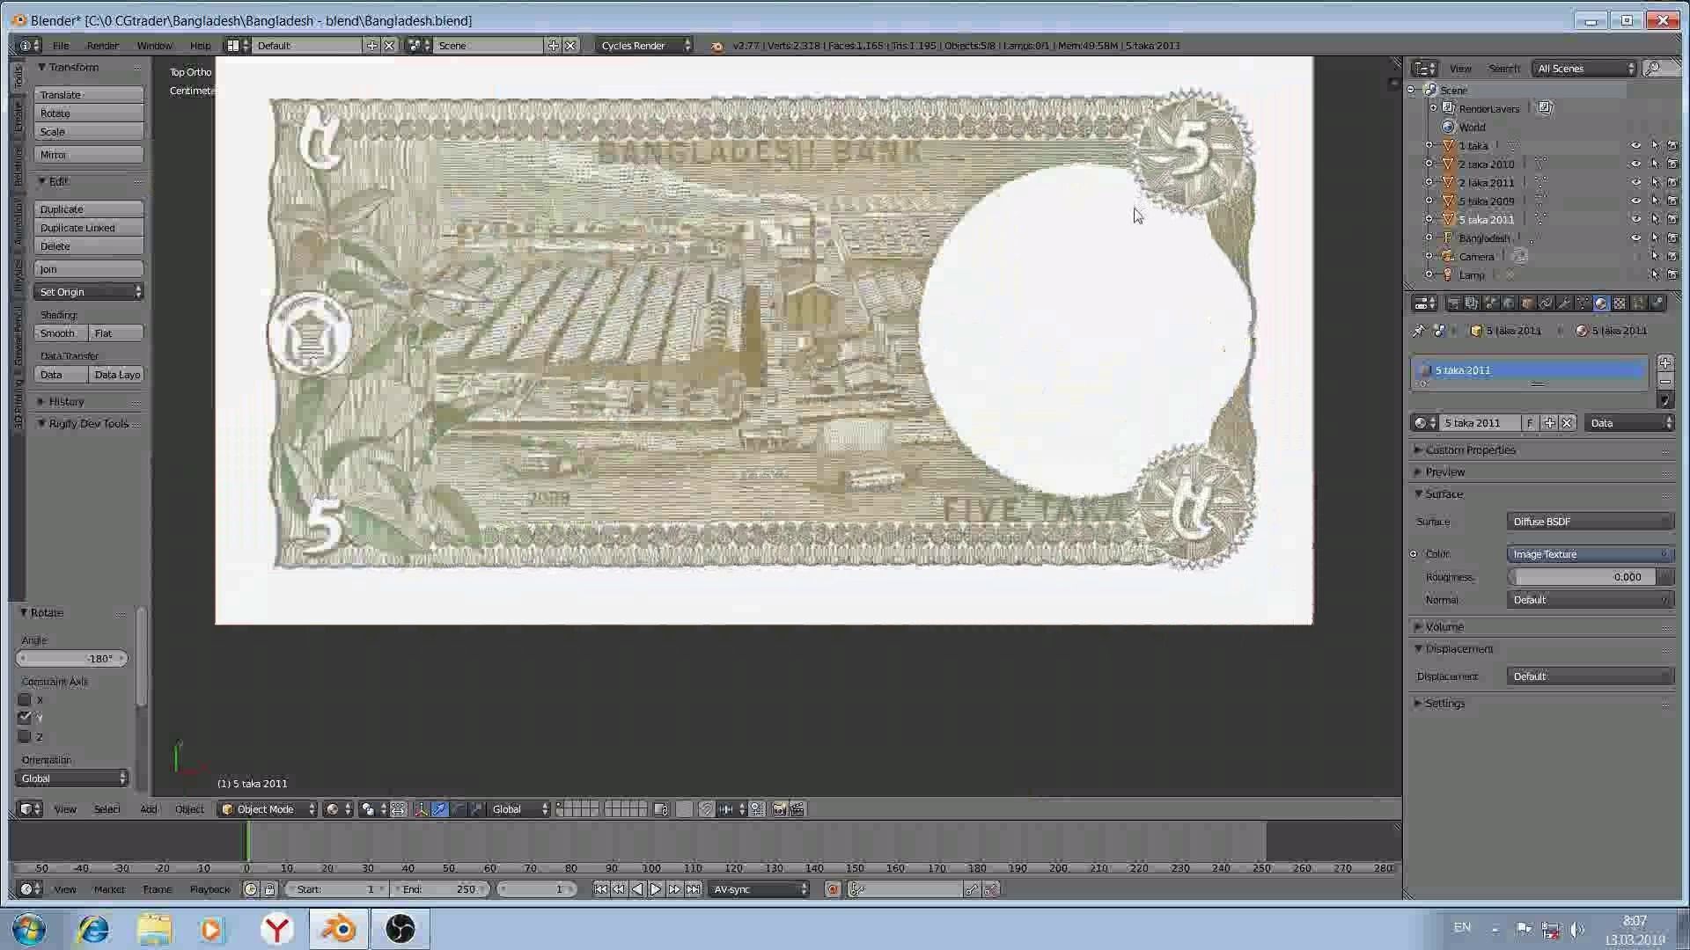
Task: Open the File menu
Action: pos(61,46)
